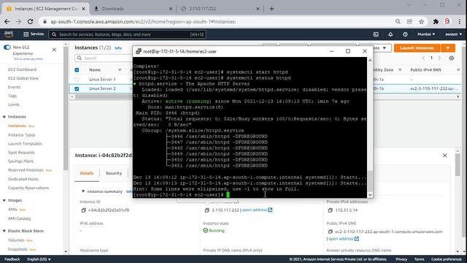The image size is (467, 263).
Task: Uncheck the Linux Server 2 checkbox
Action: 77,89
